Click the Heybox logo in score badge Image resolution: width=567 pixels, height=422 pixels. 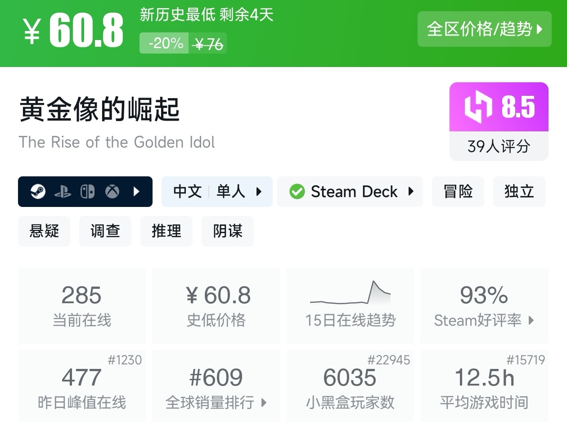(478, 108)
